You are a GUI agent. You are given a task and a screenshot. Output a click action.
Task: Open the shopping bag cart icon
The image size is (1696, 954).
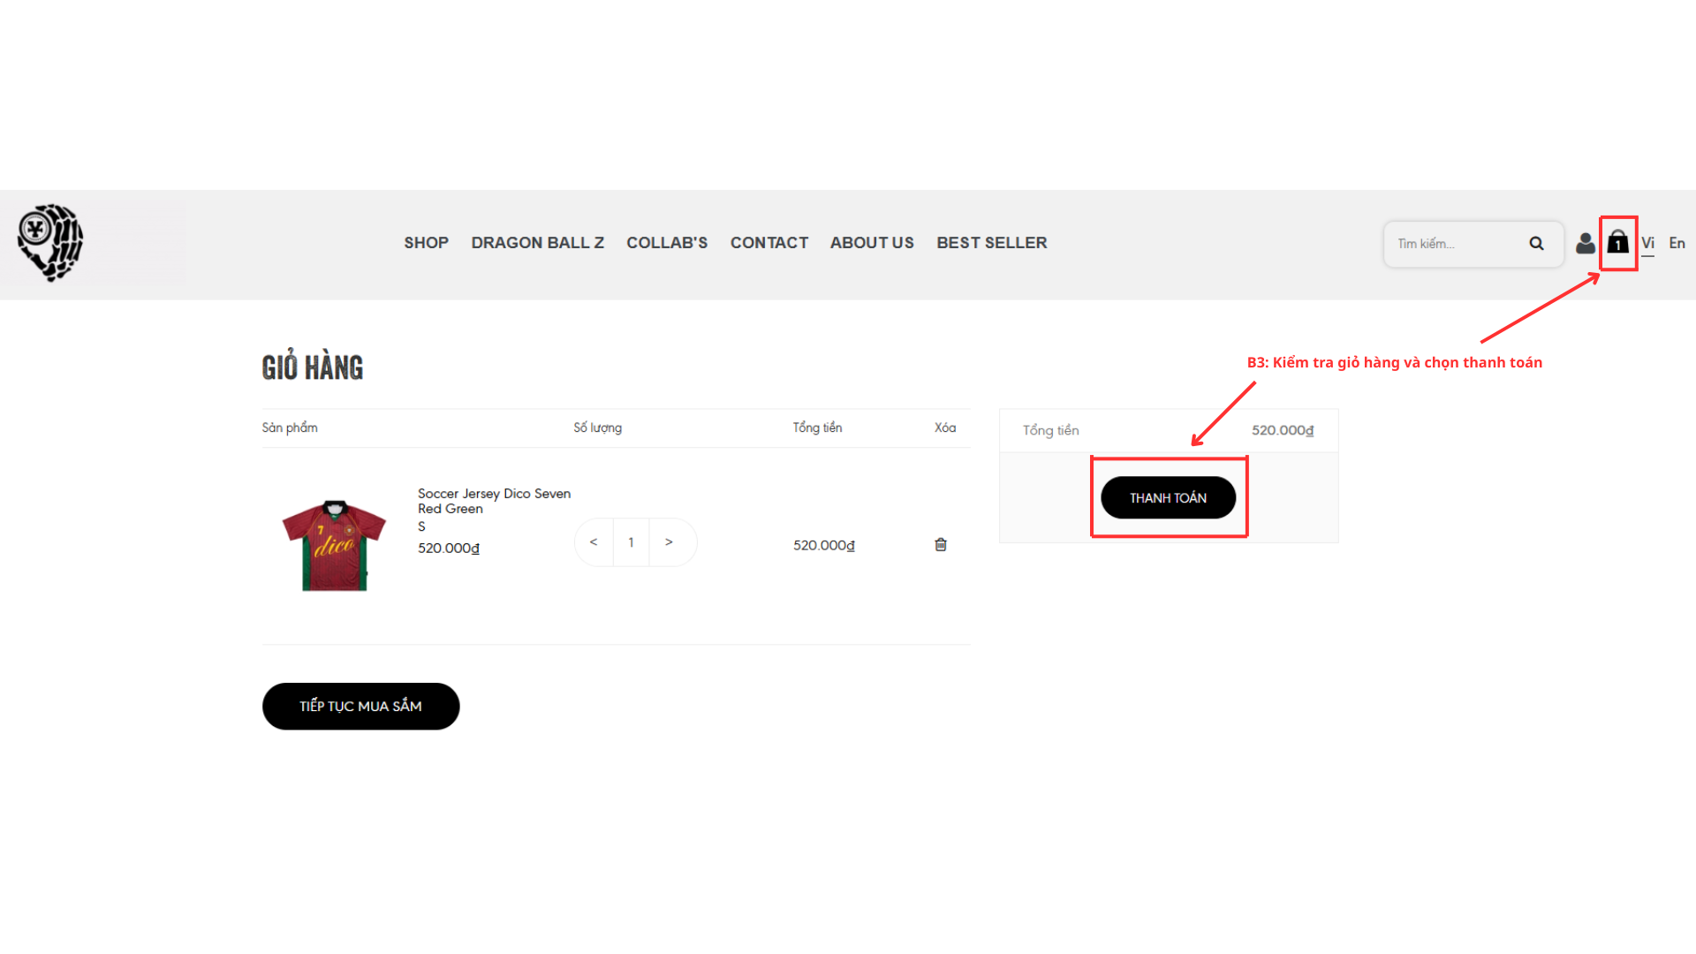(1617, 243)
